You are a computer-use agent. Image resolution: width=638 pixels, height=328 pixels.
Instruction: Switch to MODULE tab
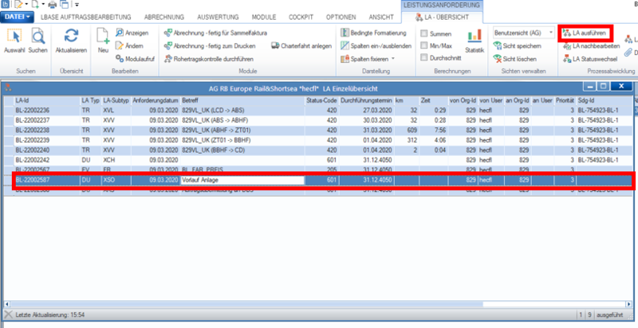264,17
